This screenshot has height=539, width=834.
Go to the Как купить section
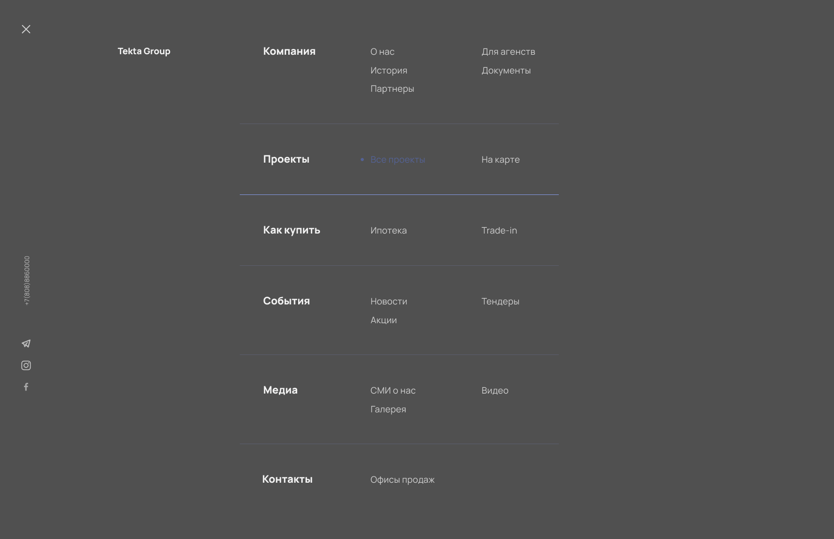291,230
